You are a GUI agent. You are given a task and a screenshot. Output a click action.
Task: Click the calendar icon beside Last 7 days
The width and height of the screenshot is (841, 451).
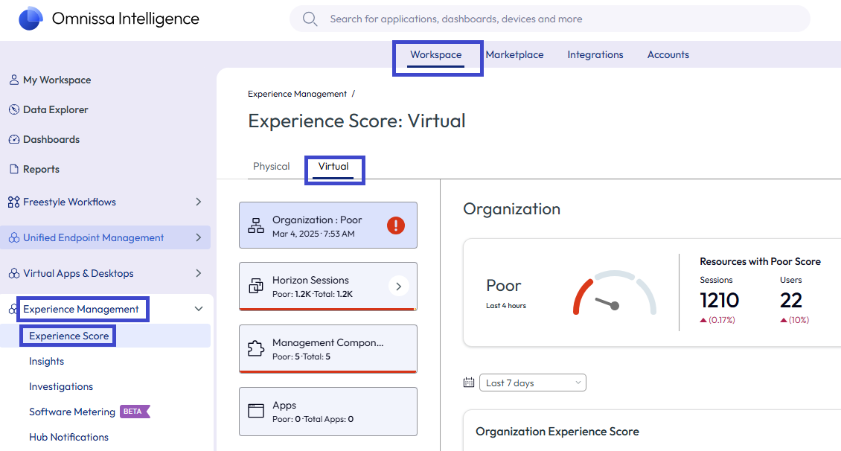[x=469, y=383]
